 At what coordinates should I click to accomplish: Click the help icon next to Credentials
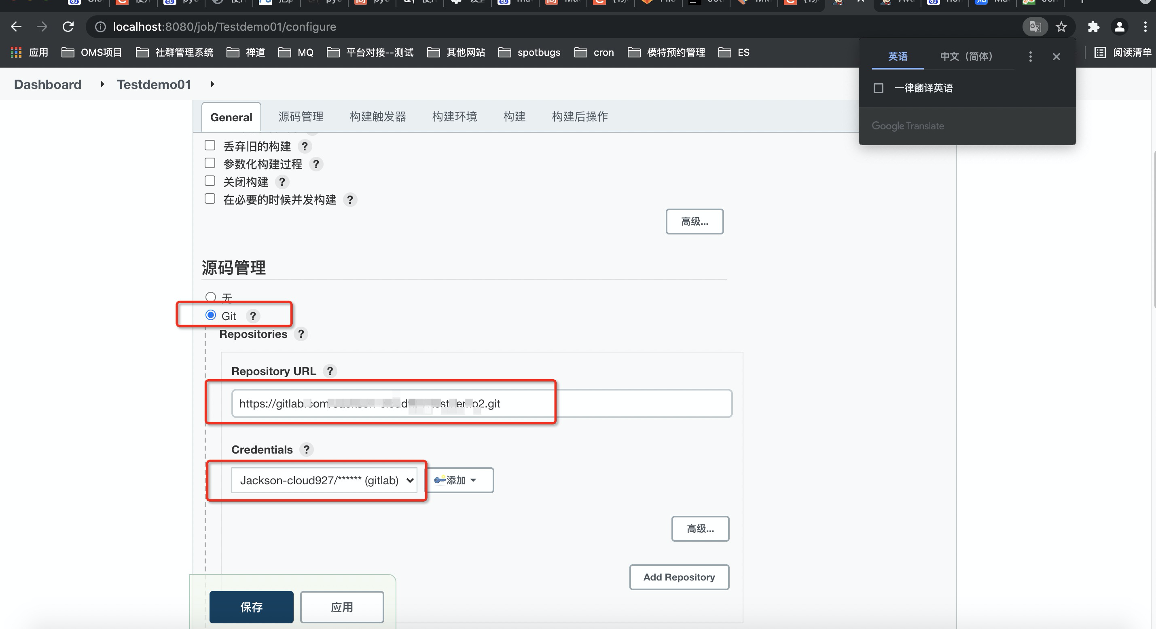click(306, 450)
